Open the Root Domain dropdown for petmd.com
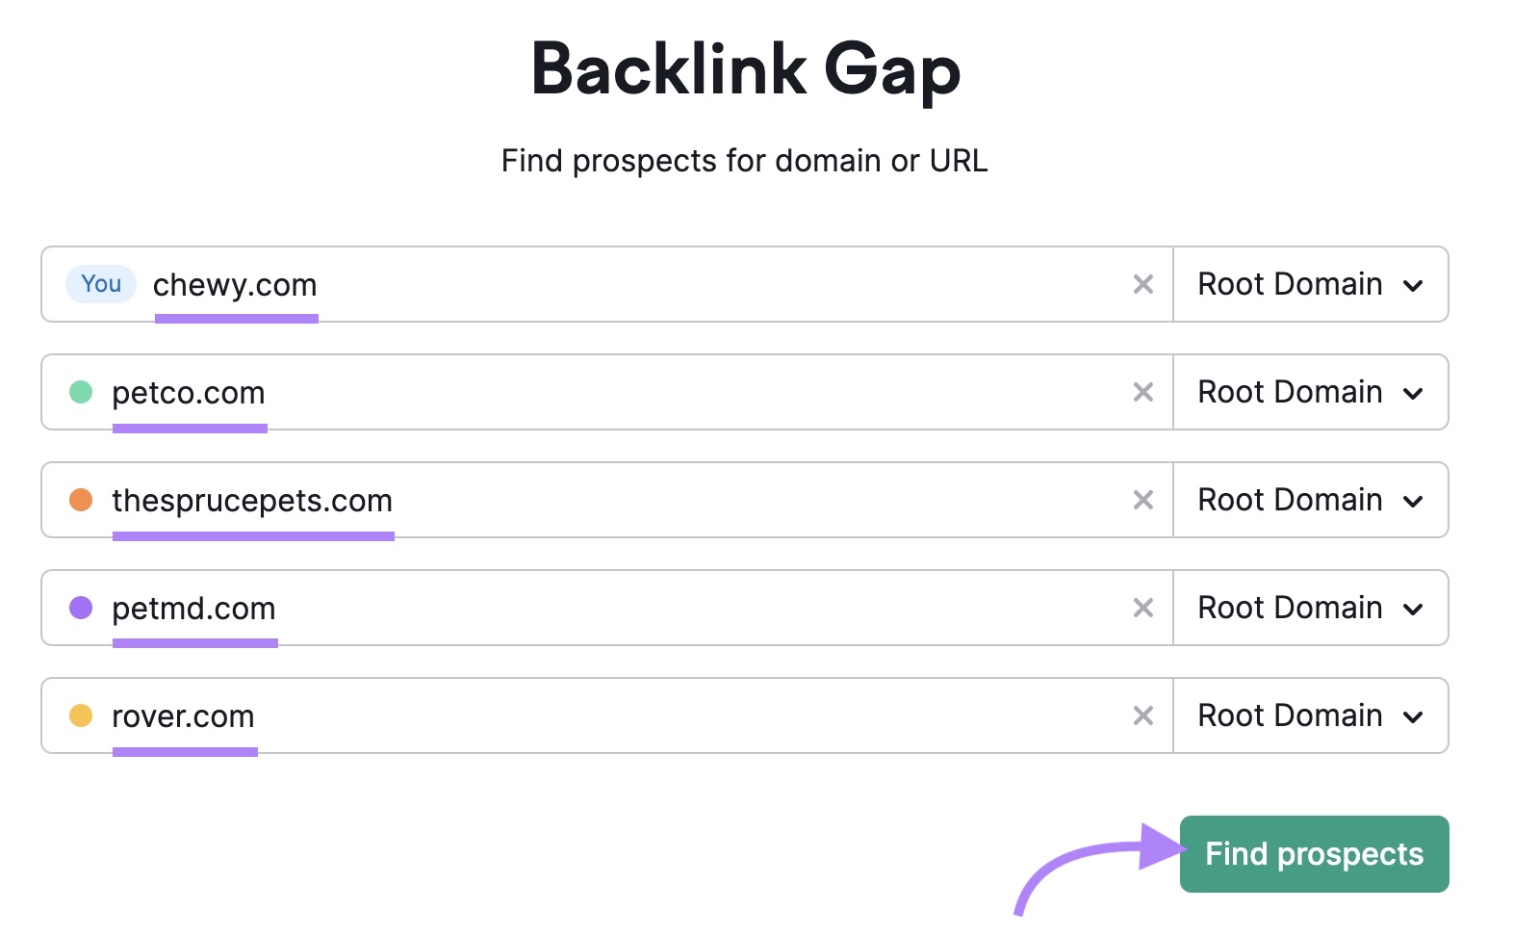The image size is (1513, 936). coord(1310,608)
